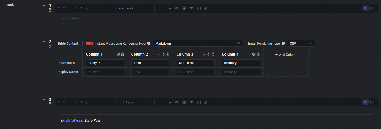Open Instant Messaging Rendering Type Markdown dropdown
Viewport: 381px width, 129px height.
198,44
